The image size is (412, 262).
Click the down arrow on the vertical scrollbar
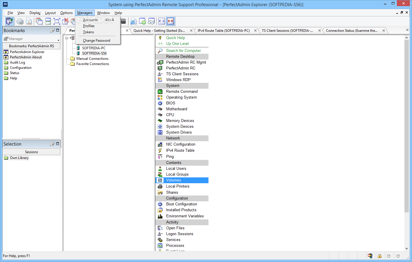[x=407, y=249]
